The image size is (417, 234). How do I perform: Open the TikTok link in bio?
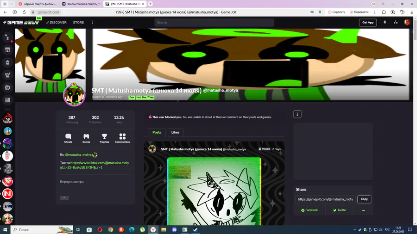[95, 165]
